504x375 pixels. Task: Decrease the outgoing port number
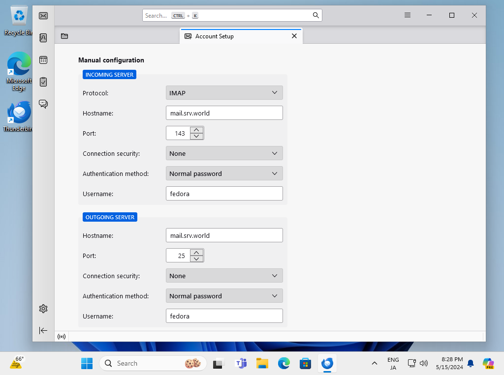pos(196,259)
